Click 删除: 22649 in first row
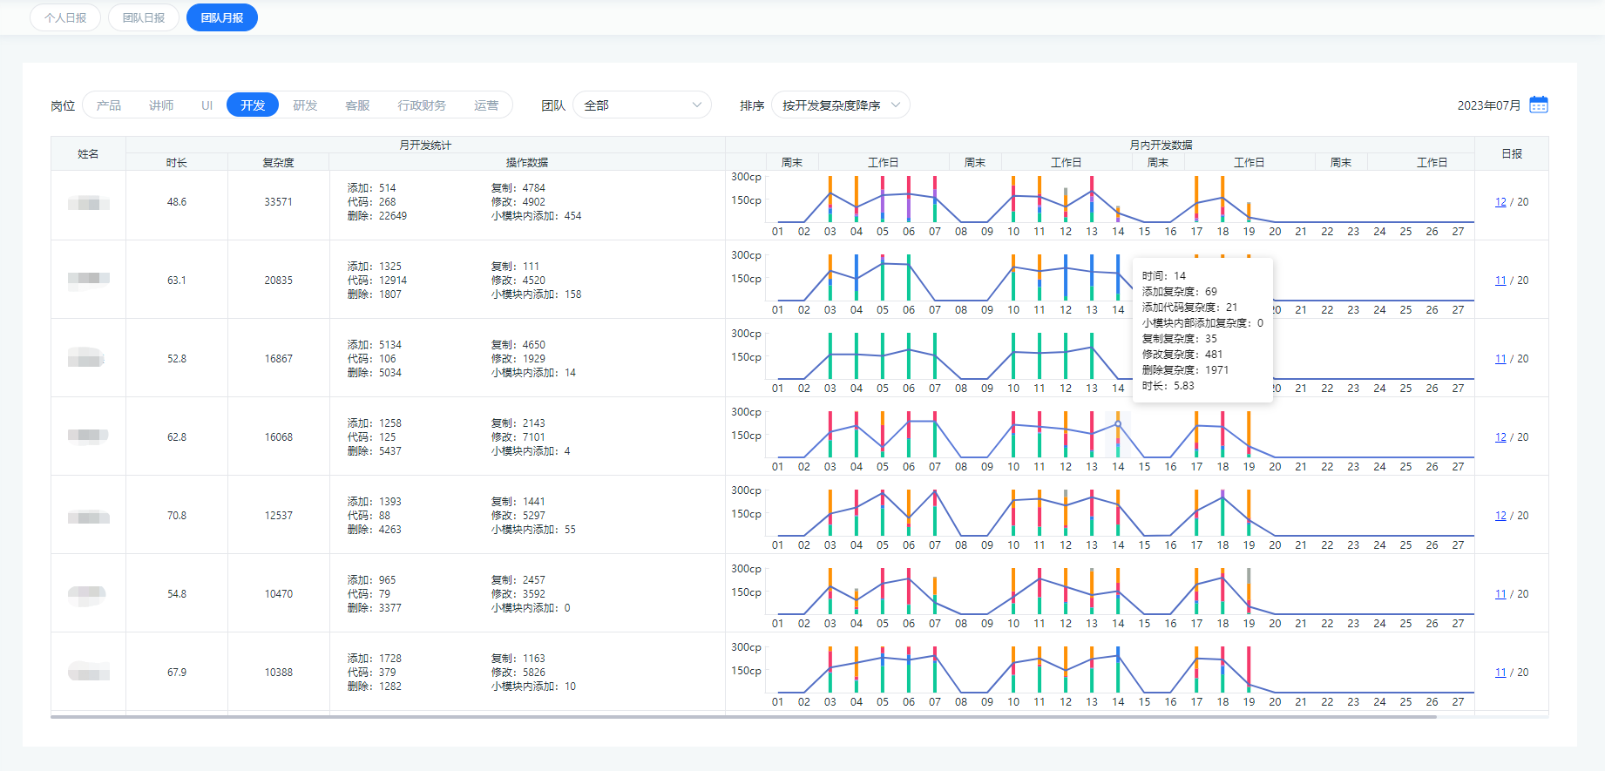 (377, 216)
